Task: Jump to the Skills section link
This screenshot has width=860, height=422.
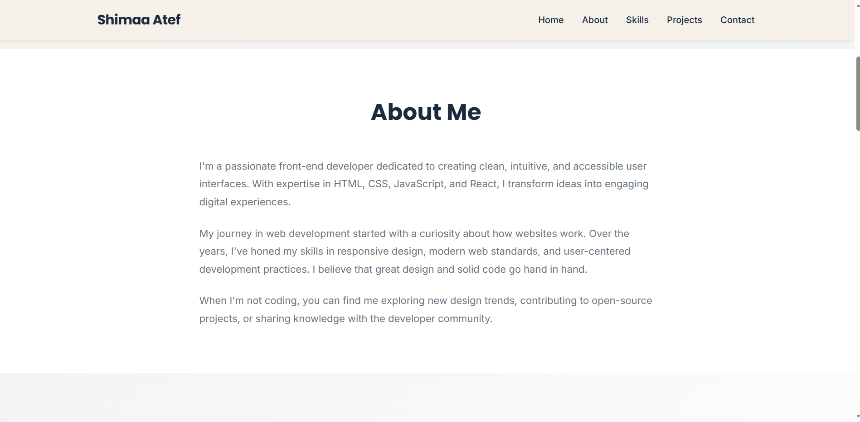Action: coord(637,20)
